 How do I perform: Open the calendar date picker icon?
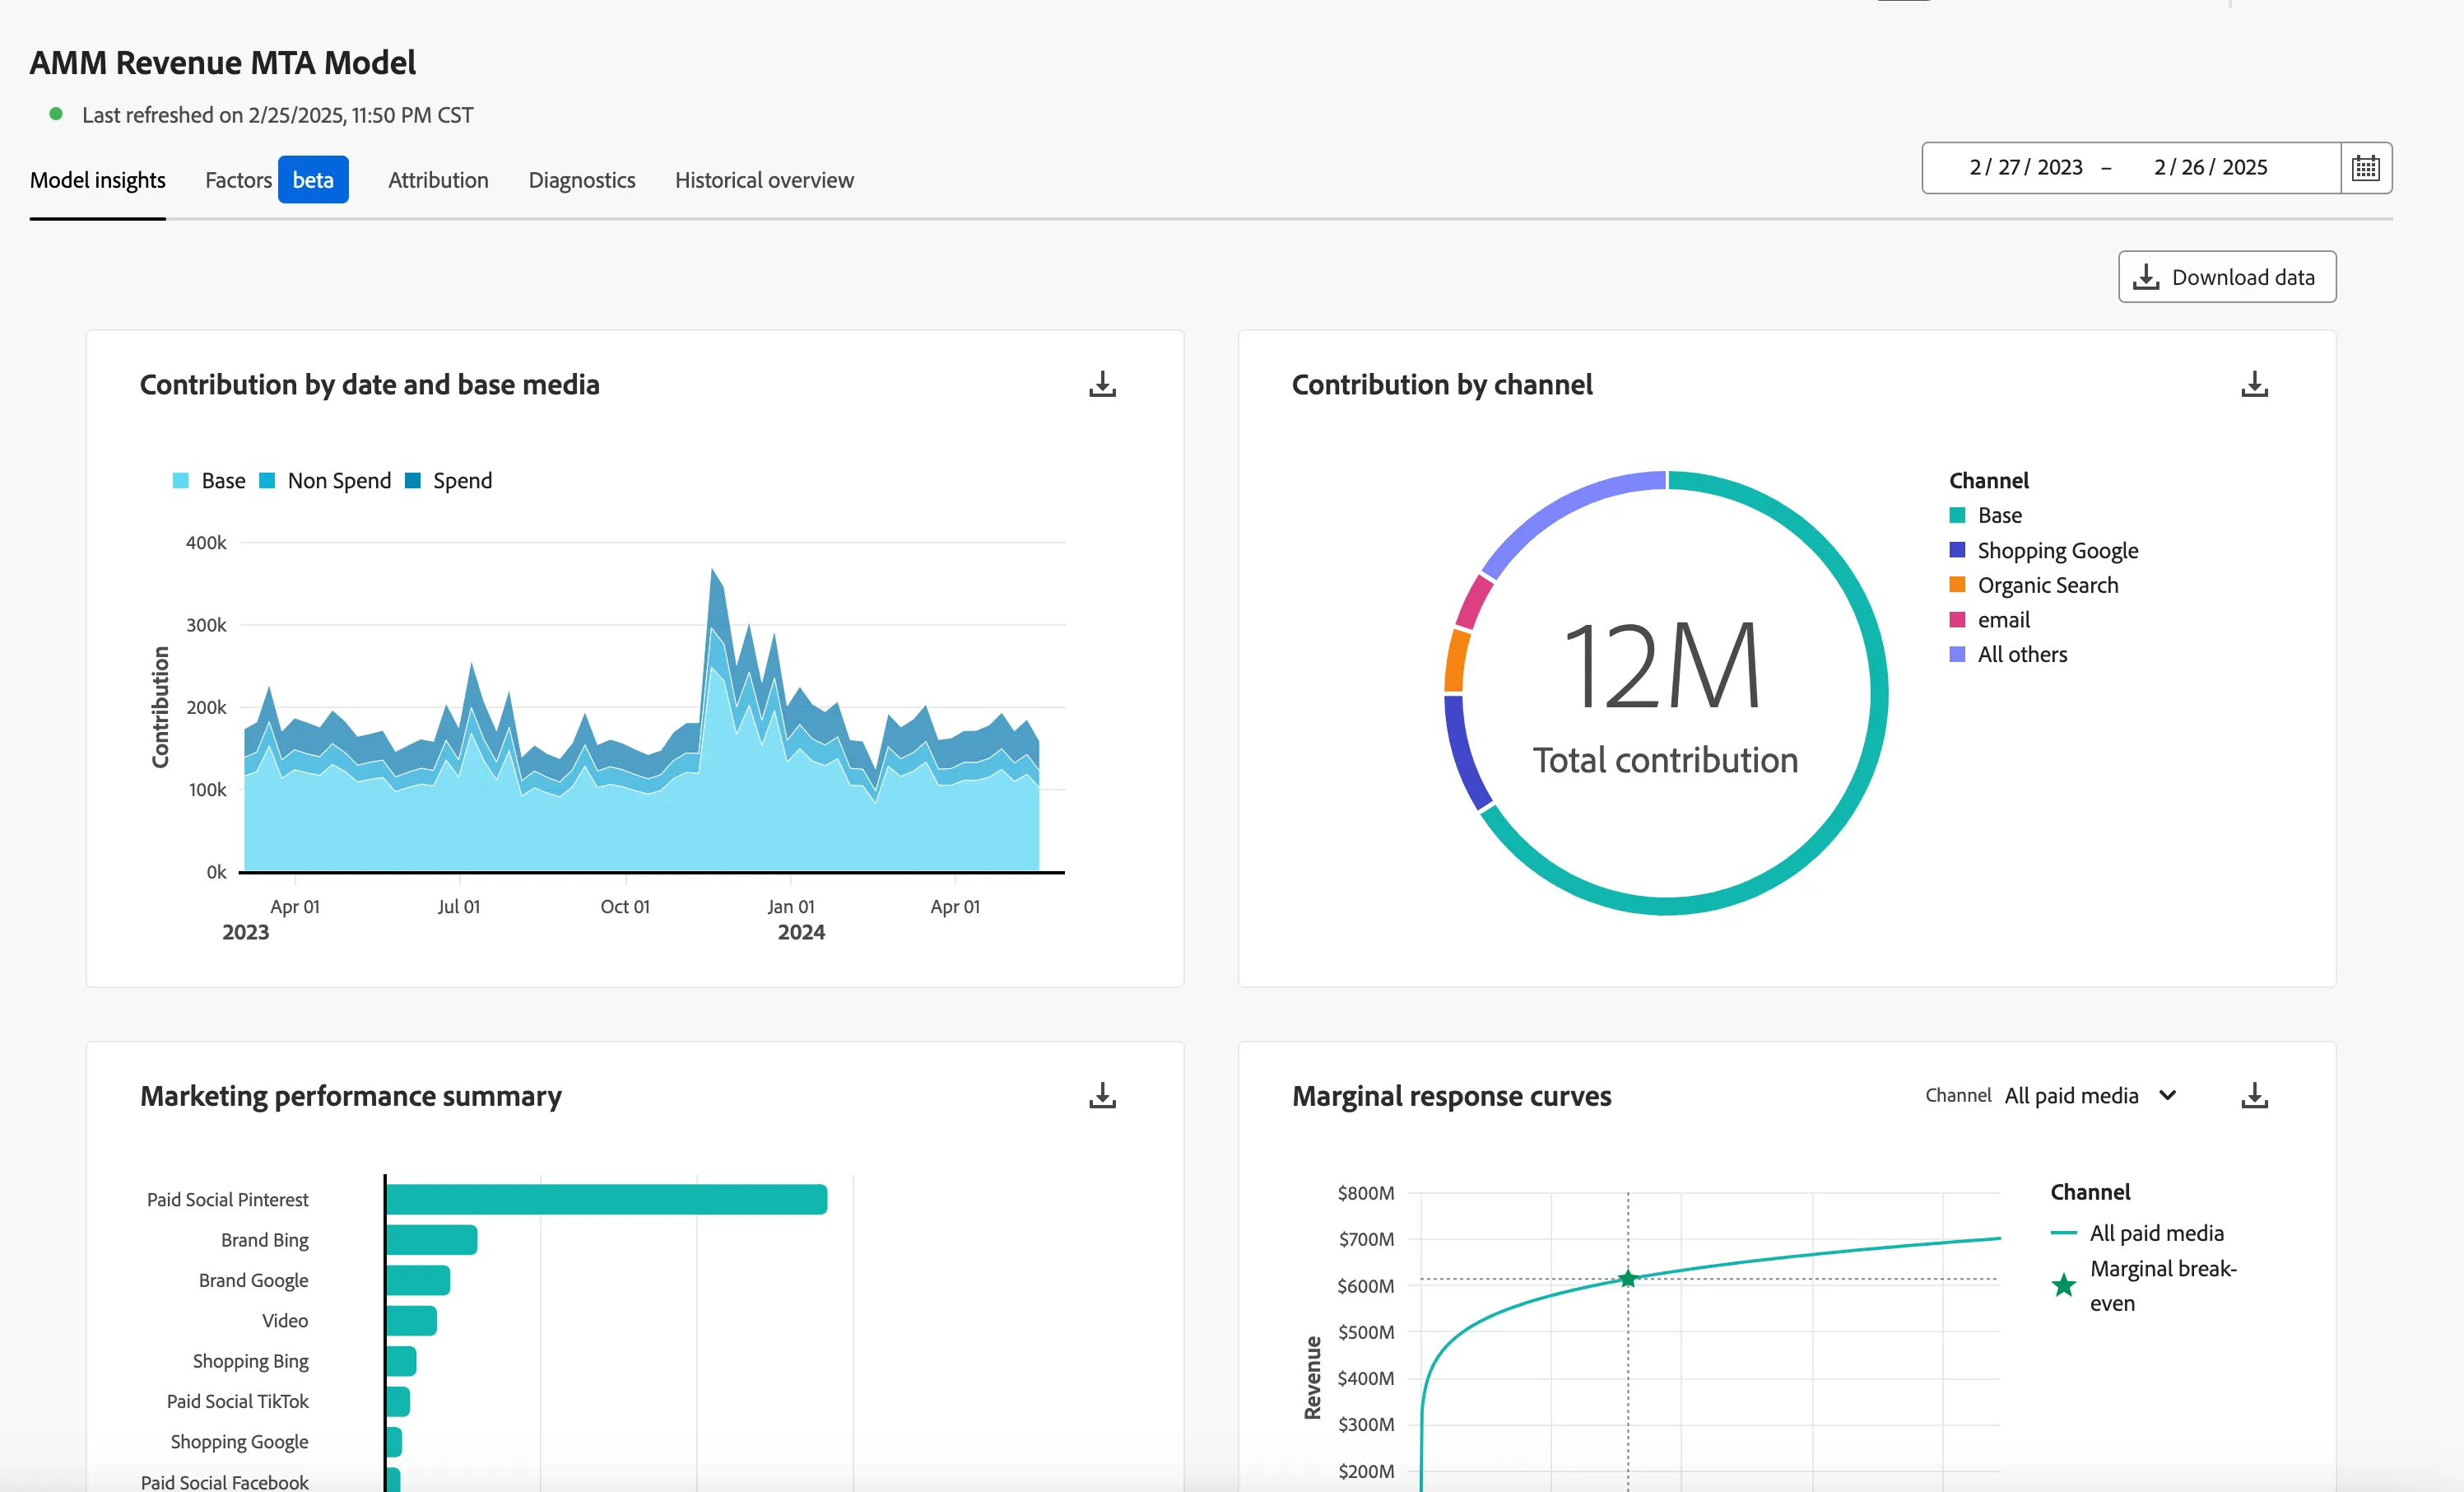[x=2366, y=167]
